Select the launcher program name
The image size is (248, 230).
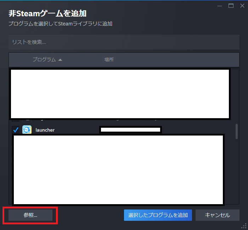pos(45,130)
